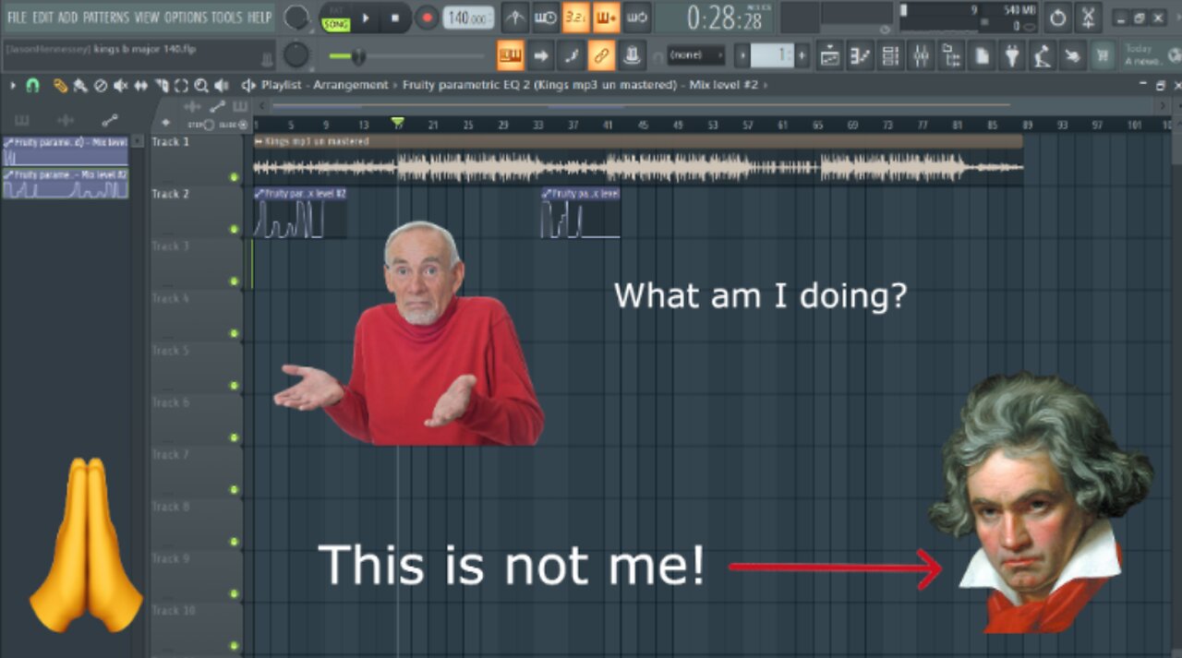
Task: Toggle the metronome button
Action: pos(515,18)
